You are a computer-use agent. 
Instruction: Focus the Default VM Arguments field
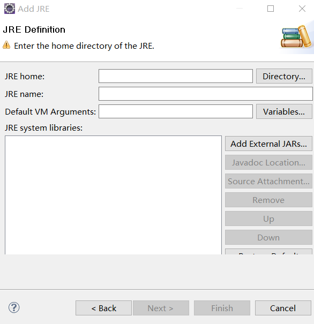[x=176, y=111]
